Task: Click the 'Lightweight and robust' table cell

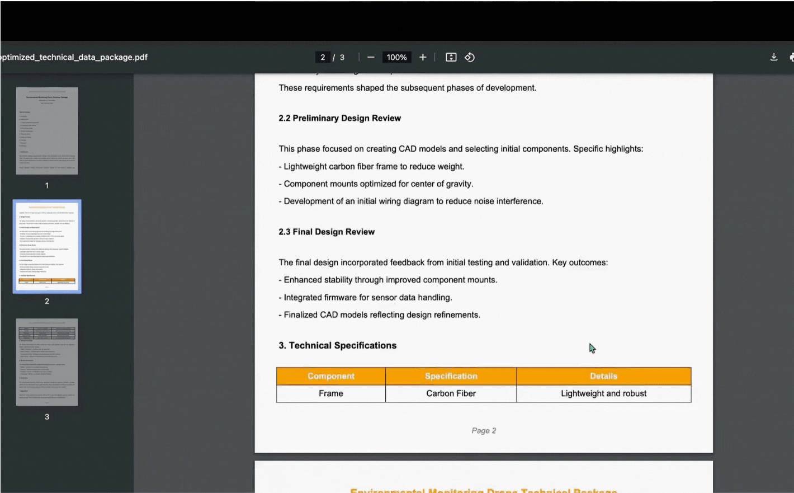Action: coord(603,393)
